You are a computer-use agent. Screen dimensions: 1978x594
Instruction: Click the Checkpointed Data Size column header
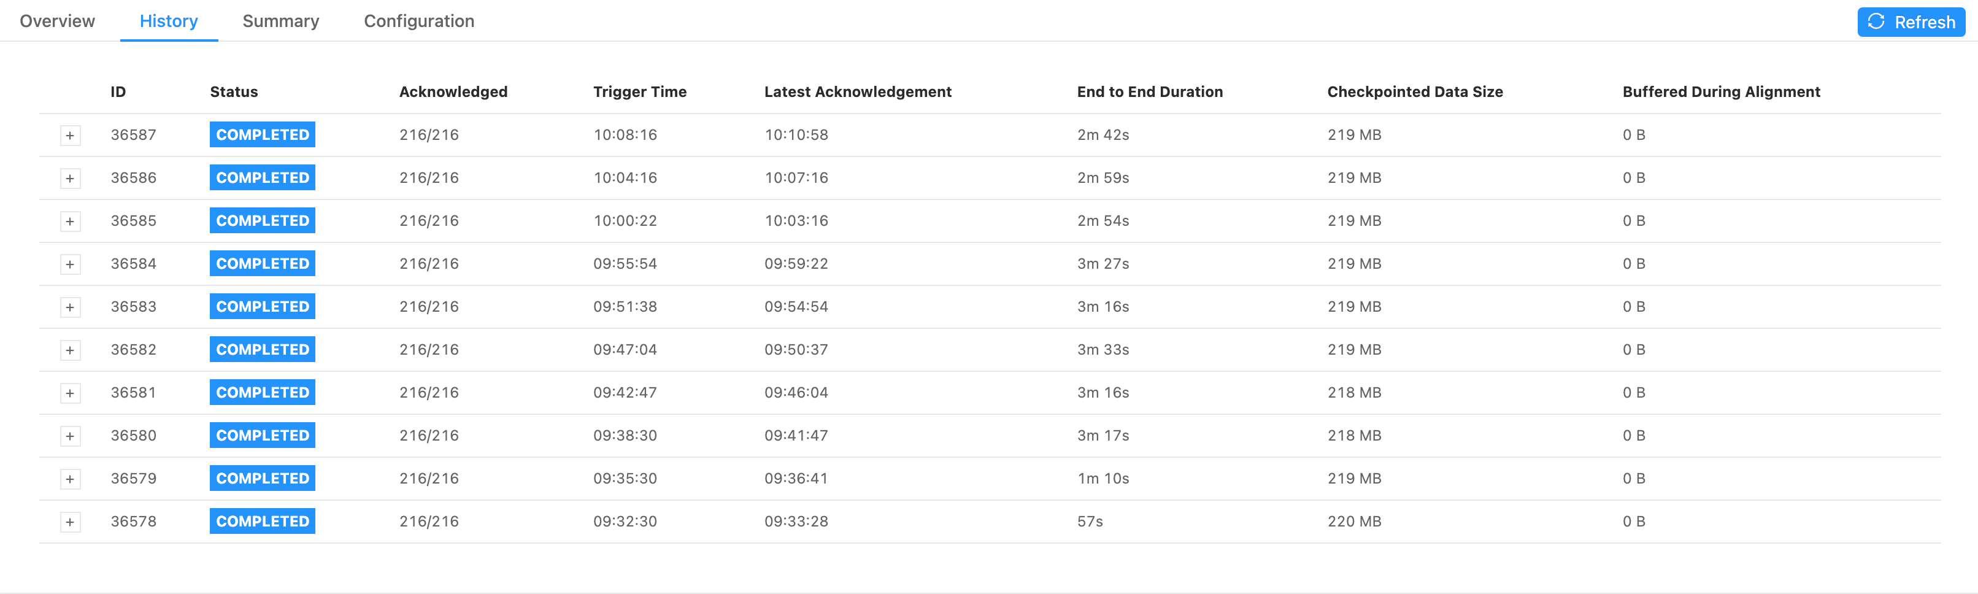point(1414,92)
